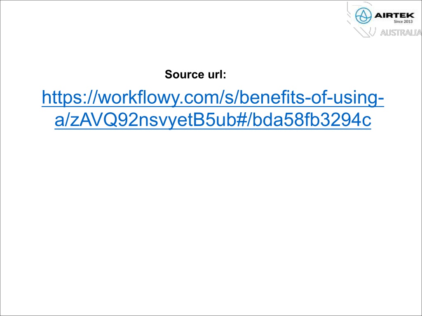Click the word 'url:' in the heading
The width and height of the screenshot is (422, 316).
(217, 74)
